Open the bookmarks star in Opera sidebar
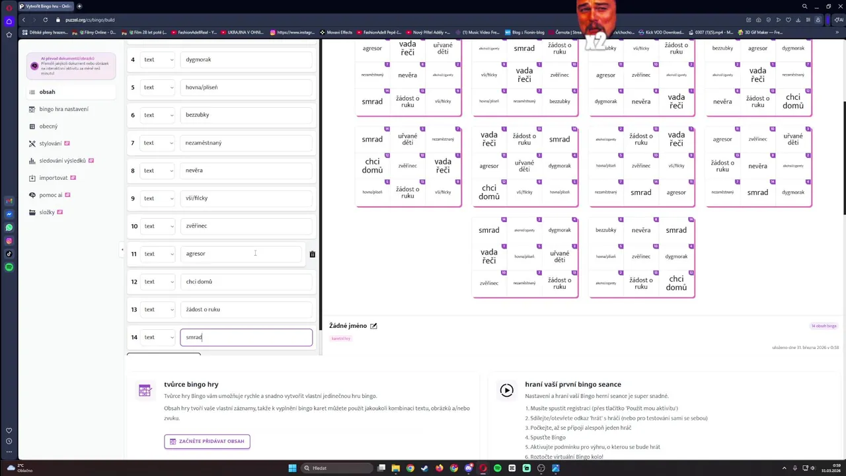Image resolution: width=846 pixels, height=476 pixels. pos(9,34)
